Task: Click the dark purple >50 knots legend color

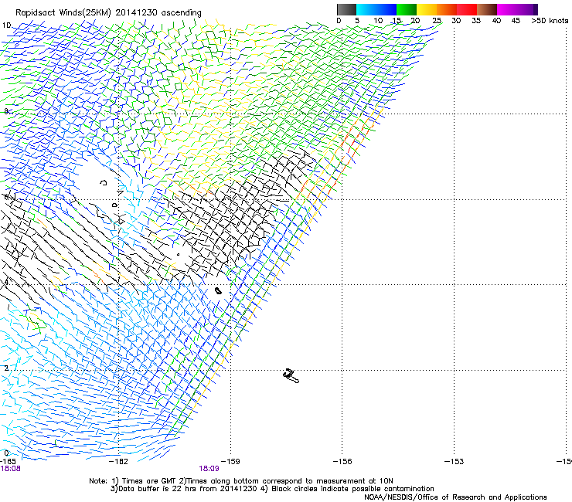Action: (x=535, y=9)
